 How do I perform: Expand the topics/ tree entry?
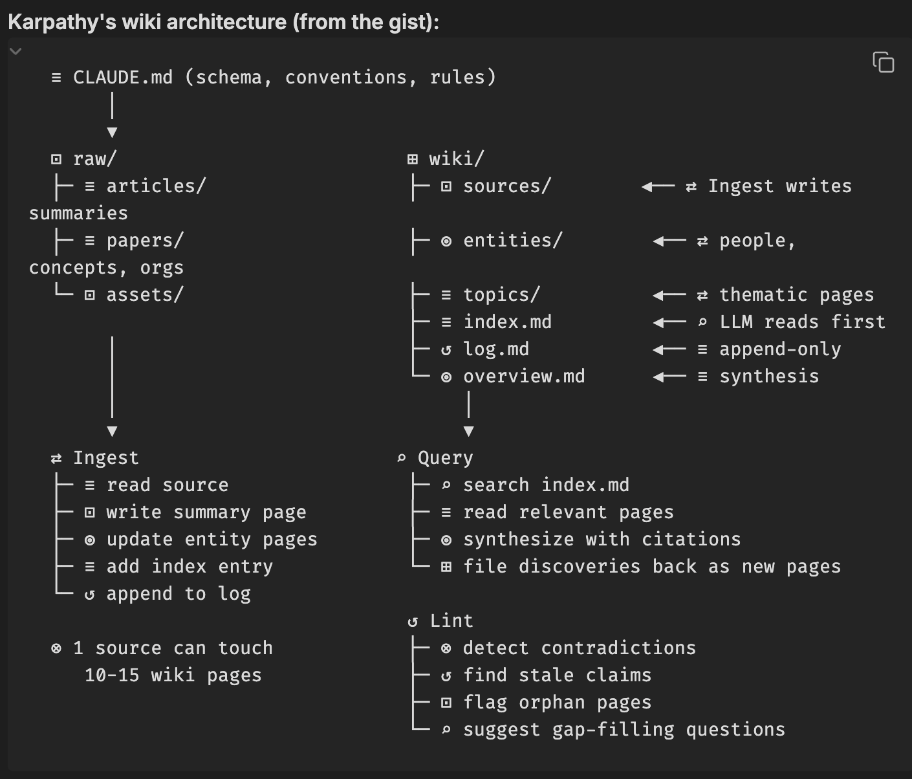click(501, 294)
